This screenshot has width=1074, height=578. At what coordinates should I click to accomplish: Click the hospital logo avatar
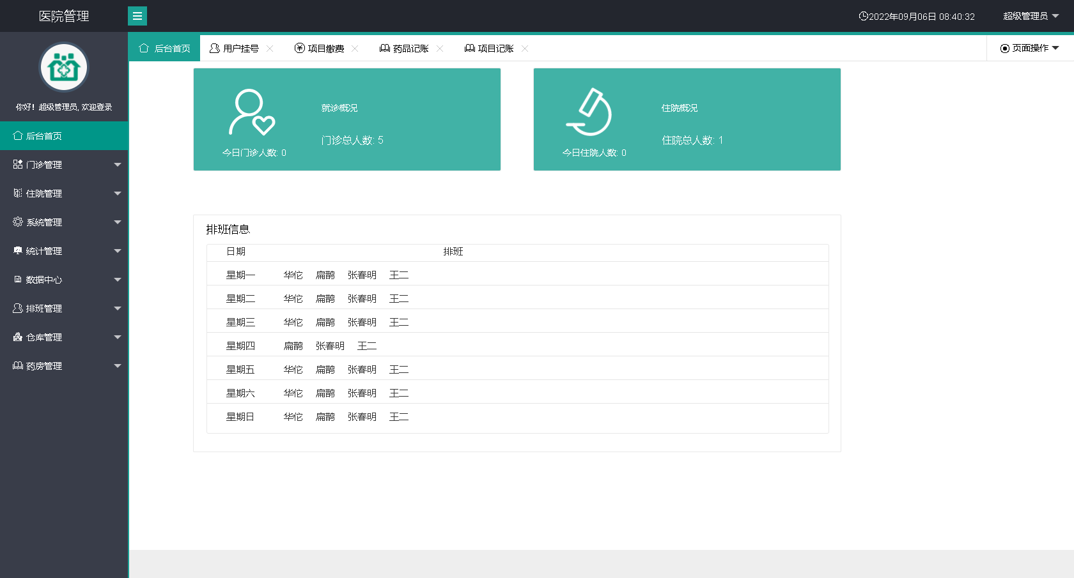64,67
